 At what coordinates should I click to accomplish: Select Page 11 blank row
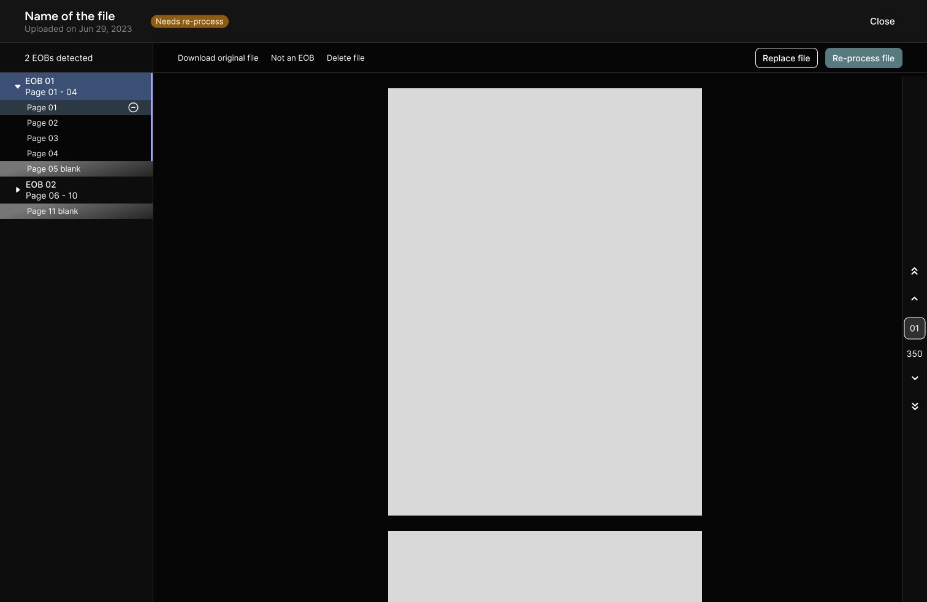coord(76,211)
